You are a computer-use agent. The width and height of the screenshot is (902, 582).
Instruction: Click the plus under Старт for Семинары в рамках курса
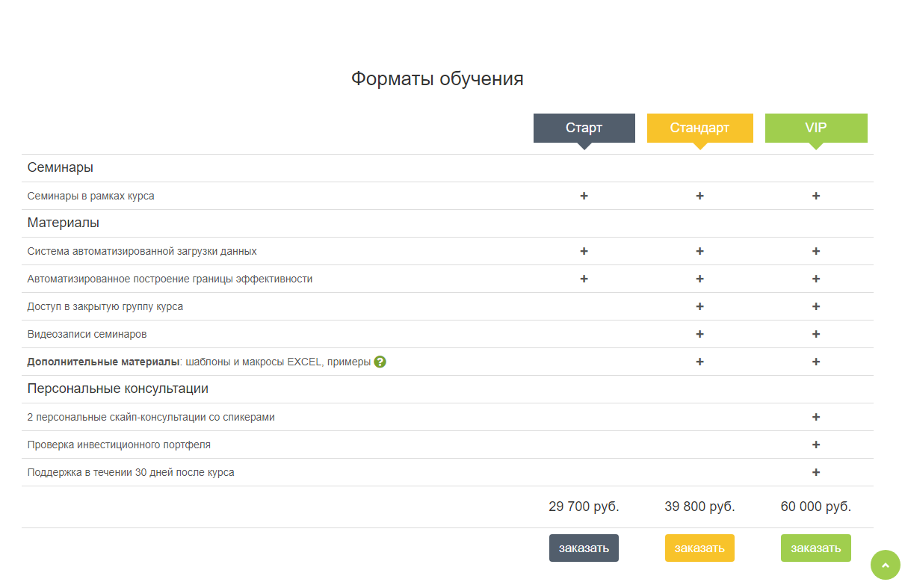click(584, 196)
